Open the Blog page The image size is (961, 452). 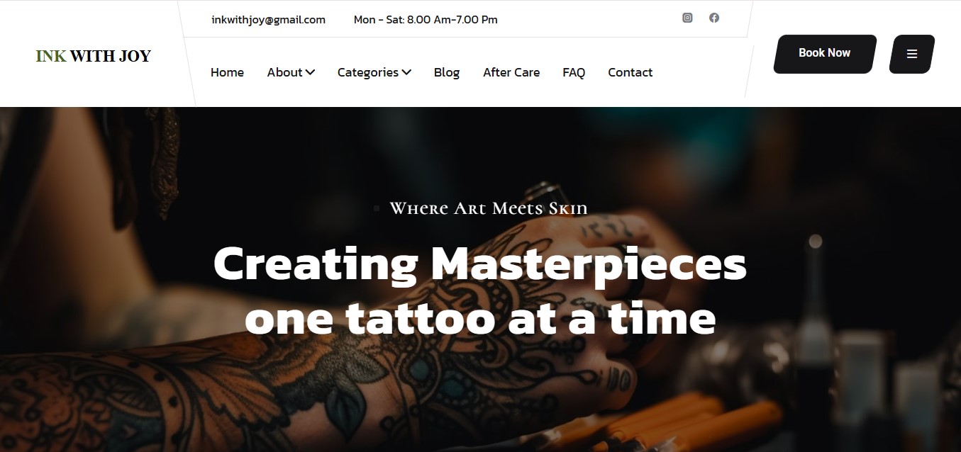coord(447,72)
